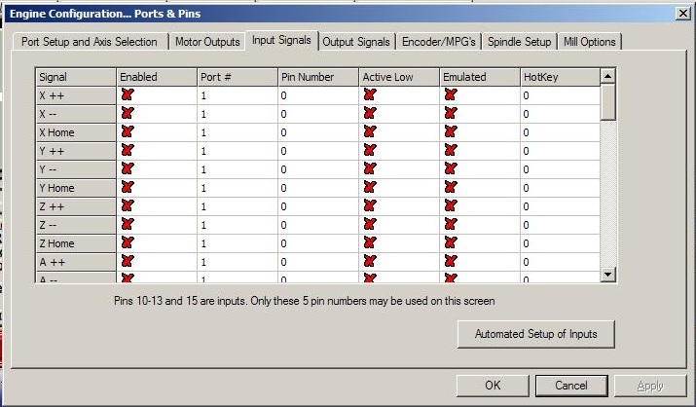The height and width of the screenshot is (407, 696).
Task: Enable the Z Home input signal
Action: click(127, 243)
